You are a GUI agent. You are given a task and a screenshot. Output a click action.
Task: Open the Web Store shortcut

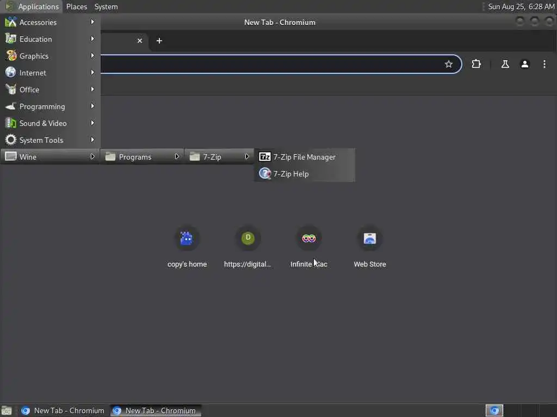pyautogui.click(x=370, y=247)
